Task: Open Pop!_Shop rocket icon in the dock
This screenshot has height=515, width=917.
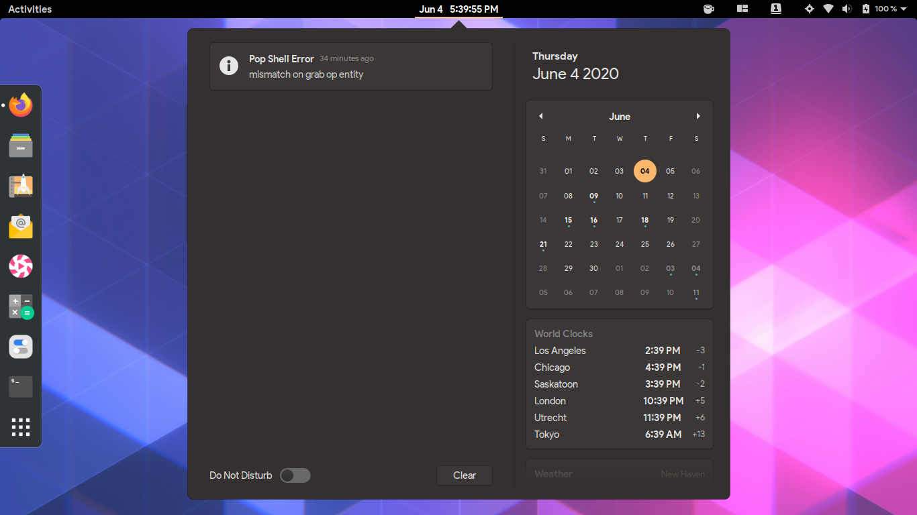Action: pyautogui.click(x=21, y=186)
